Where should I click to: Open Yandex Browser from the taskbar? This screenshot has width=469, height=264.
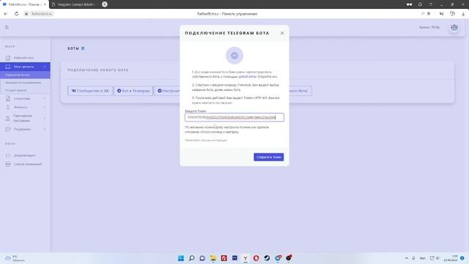coord(245,258)
